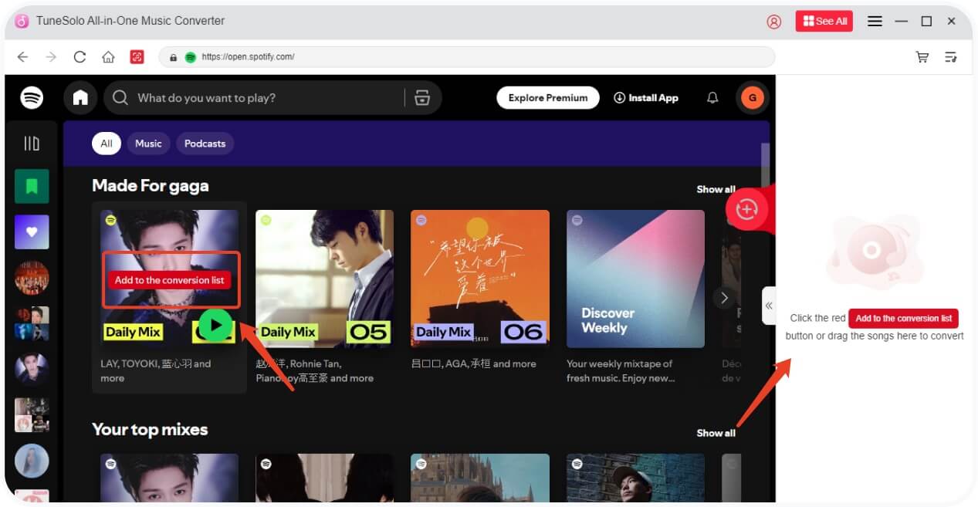This screenshot has width=978, height=507.
Task: Expand Your Library sidebar icon
Action: pos(32,144)
